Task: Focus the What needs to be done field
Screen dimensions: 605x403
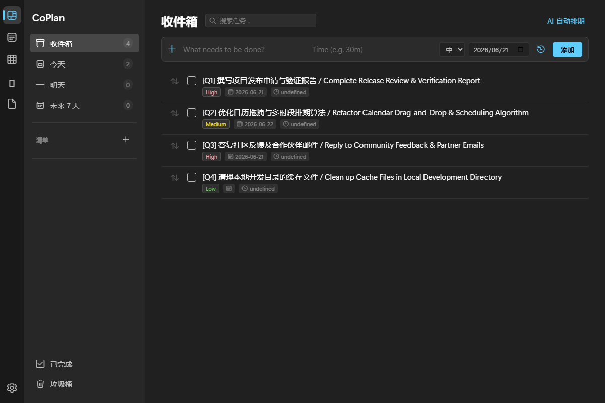Action: point(243,50)
